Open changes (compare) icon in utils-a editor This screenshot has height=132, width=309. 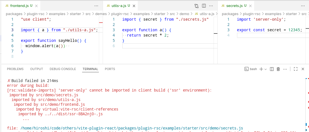(197, 6)
